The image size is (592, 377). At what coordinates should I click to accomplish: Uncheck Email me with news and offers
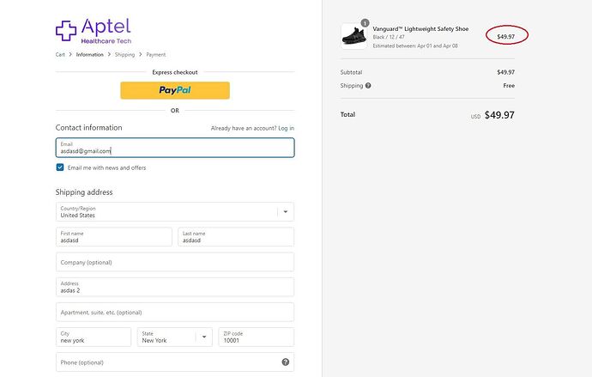(x=60, y=167)
